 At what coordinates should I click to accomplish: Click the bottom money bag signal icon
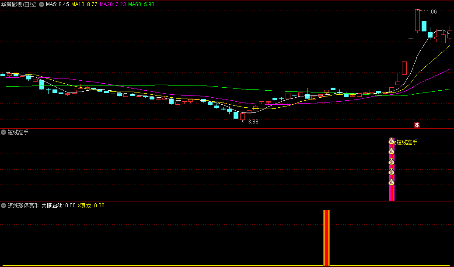tap(391, 182)
